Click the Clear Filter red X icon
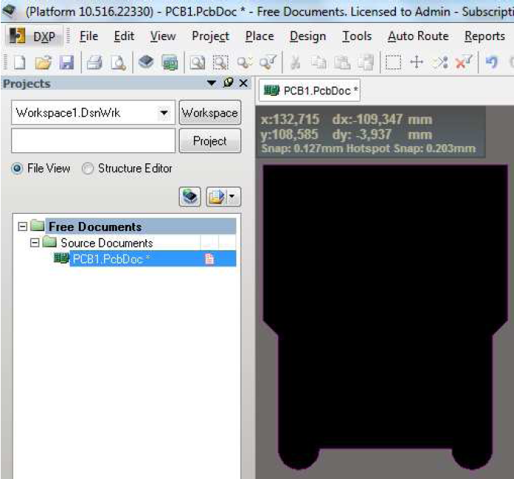The height and width of the screenshot is (479, 514). [x=463, y=62]
